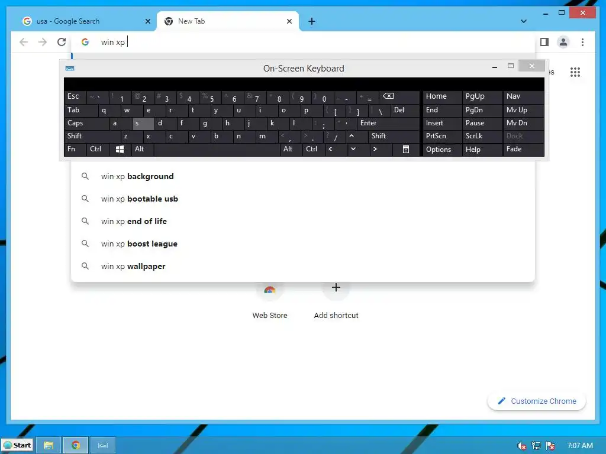Tap the Mv Dn key
Viewport: 606px width, 454px height.
[524, 123]
